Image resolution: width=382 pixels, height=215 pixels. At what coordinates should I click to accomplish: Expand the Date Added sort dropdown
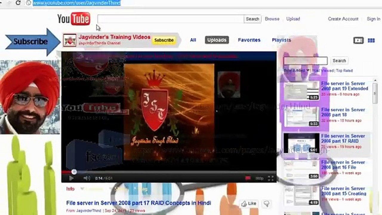point(297,71)
